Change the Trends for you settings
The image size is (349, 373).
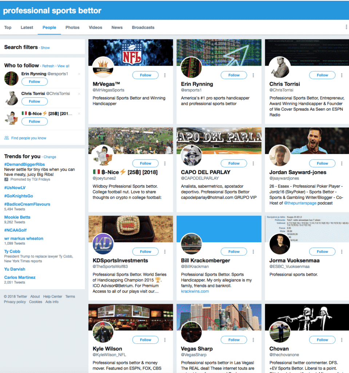pyautogui.click(x=50, y=157)
